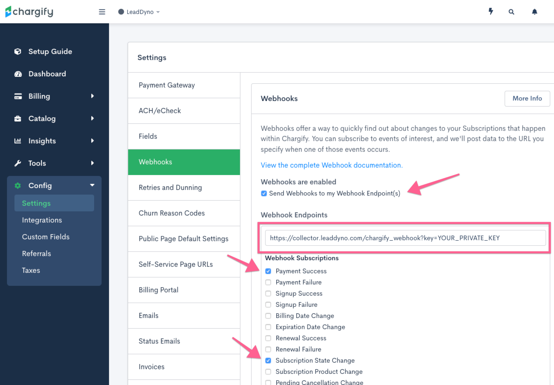Image resolution: width=554 pixels, height=385 pixels.
Task: Check the Payment Failure subscription
Action: tap(268, 282)
